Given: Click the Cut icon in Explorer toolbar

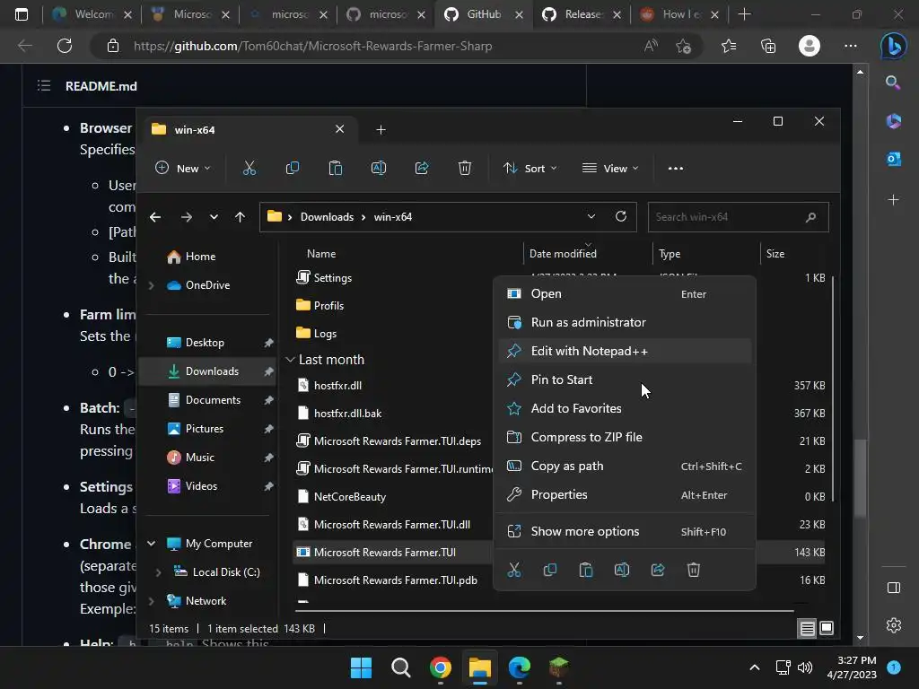Looking at the screenshot, I should pyautogui.click(x=249, y=168).
